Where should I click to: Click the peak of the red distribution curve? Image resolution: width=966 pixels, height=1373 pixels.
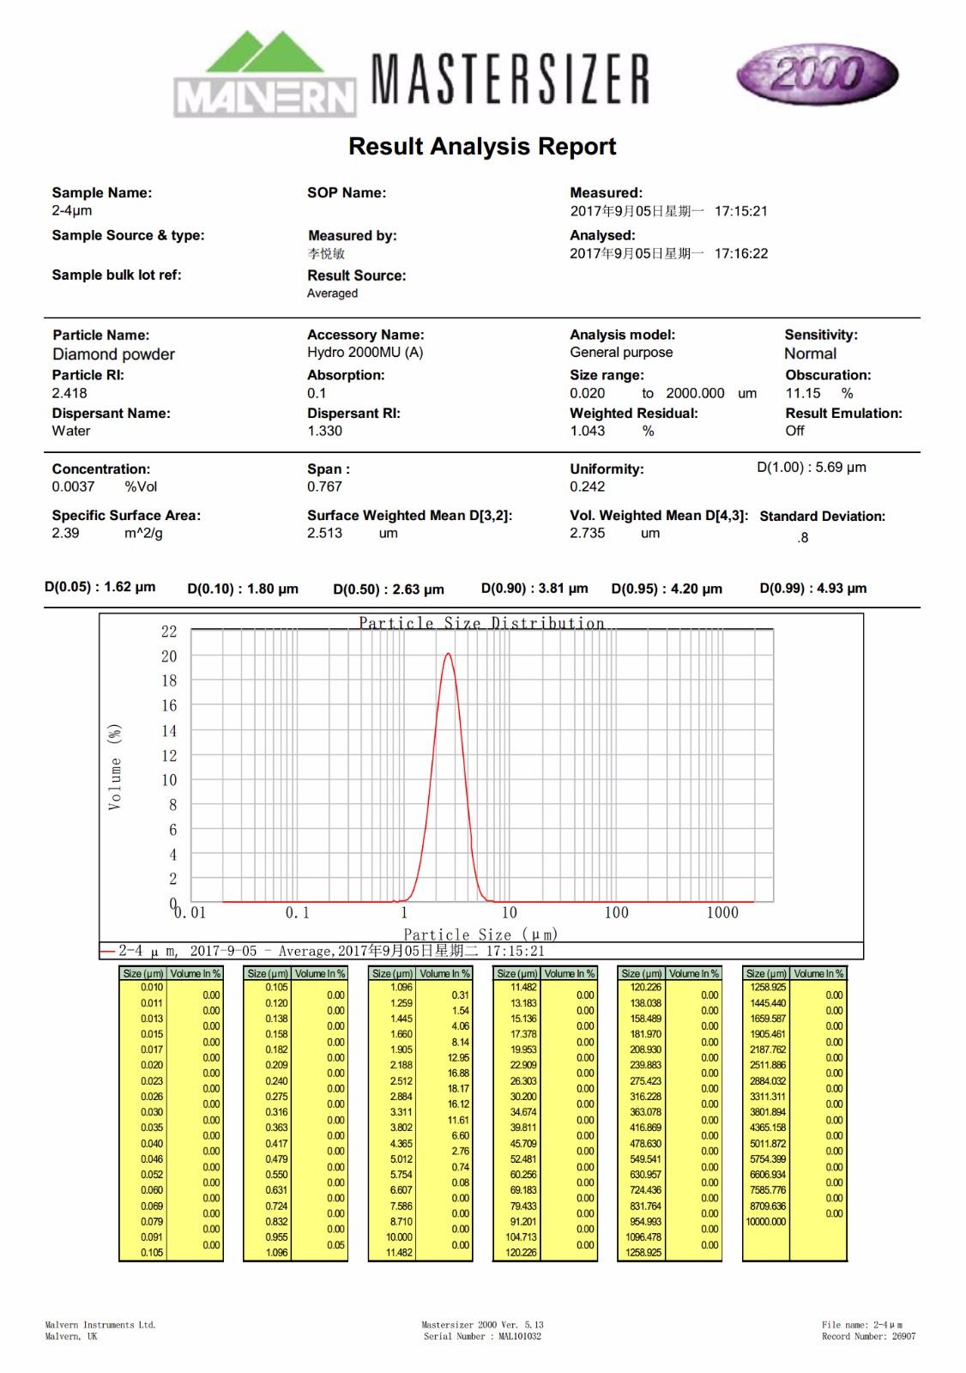[448, 654]
